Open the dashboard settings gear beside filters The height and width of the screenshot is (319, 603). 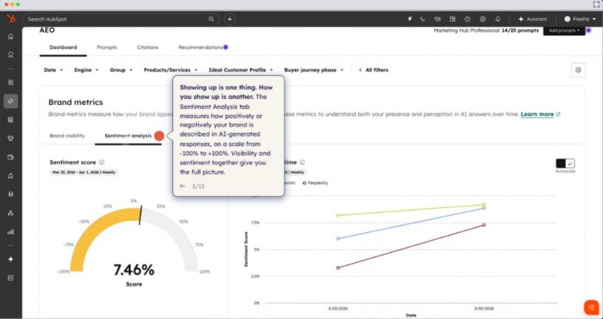click(578, 70)
